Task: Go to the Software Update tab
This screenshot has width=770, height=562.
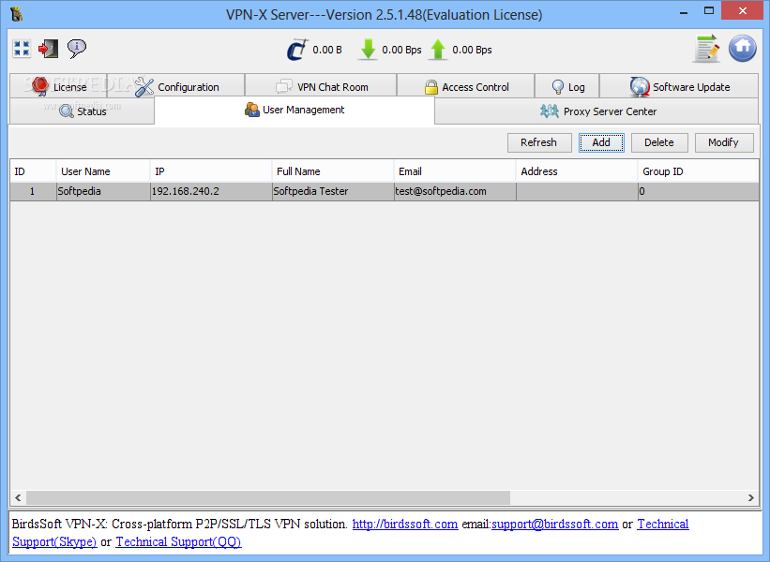Action: click(x=679, y=87)
